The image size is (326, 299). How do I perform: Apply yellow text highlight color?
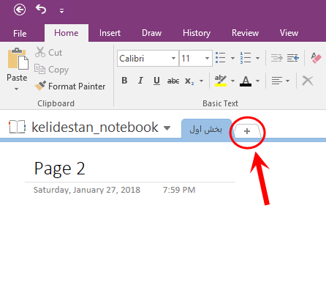[221, 81]
